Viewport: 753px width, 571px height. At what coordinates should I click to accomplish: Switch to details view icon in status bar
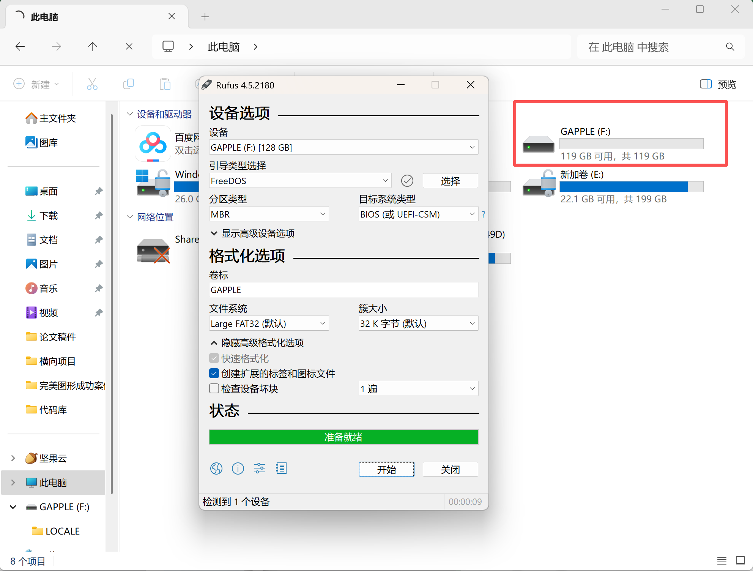(x=722, y=561)
